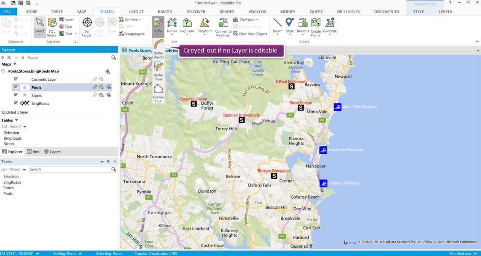Switch to the TABLE ribbon tab
The image size is (481, 256).
[x=57, y=12]
